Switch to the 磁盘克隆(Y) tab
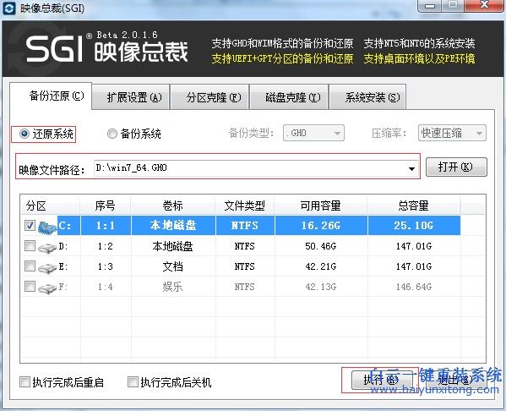 click(x=289, y=97)
